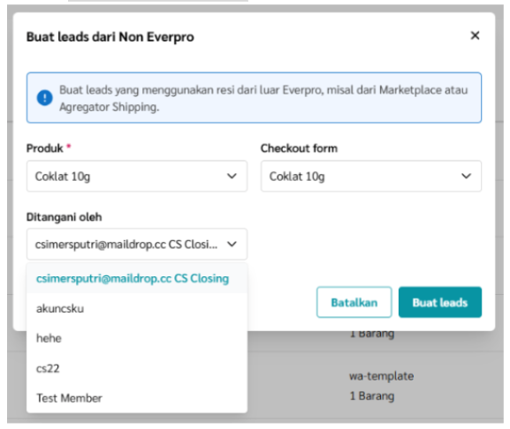Click the blue exclamation info icon
Viewport: 510px width, 429px height.
tap(44, 97)
